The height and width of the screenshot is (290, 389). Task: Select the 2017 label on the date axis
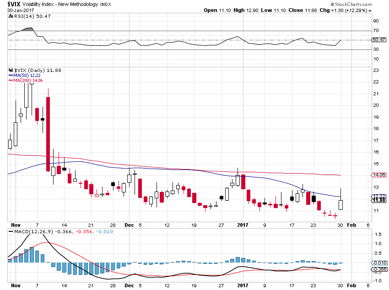pos(243,225)
